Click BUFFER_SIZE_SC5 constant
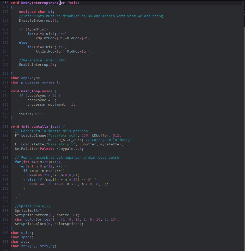The height and width of the screenshot is (251, 245). pyautogui.click(x=64, y=140)
